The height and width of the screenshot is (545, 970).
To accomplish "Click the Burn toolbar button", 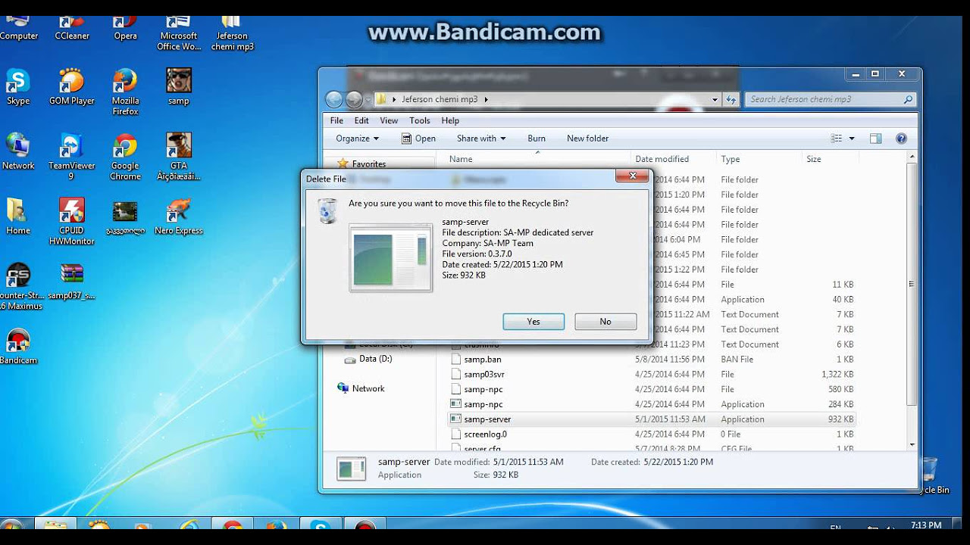I will click(537, 139).
